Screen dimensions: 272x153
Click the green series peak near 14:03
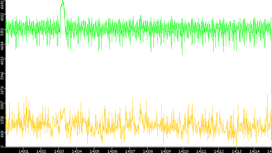[63, 3]
